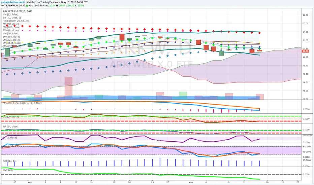The width and height of the screenshot is (314, 185).
Task: Click the BATS:ARKW, D symbol header
Action: coord(10,6)
